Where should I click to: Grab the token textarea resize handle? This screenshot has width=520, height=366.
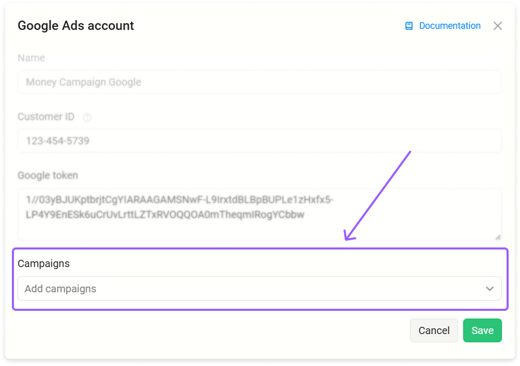[x=498, y=237]
